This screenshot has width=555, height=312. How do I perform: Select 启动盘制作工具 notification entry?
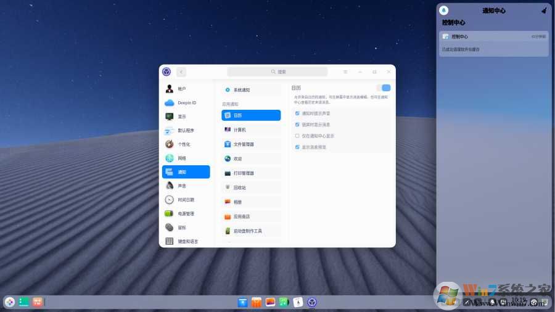pos(251,231)
